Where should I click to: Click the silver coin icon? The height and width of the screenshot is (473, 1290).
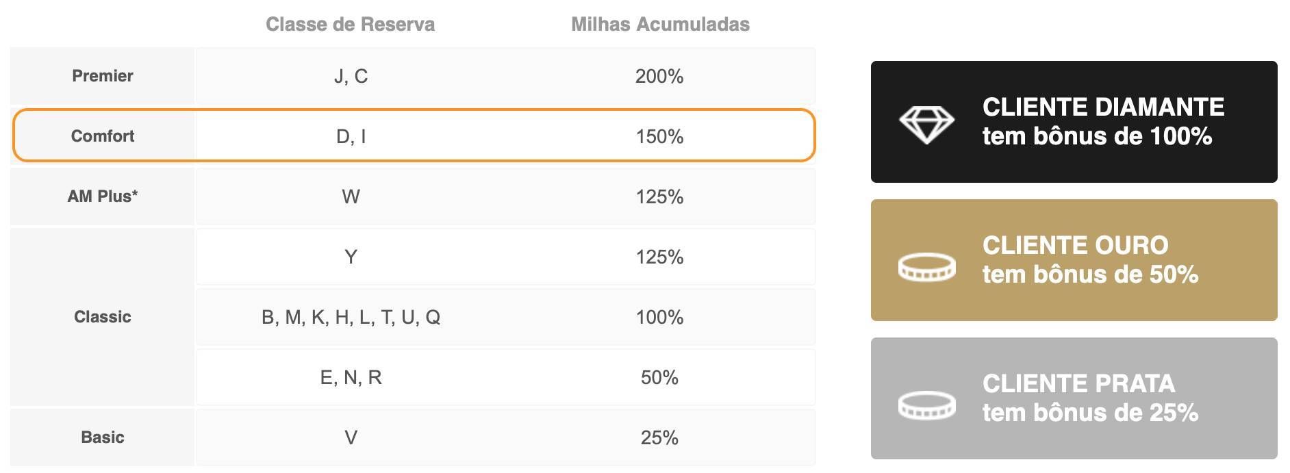[926, 405]
